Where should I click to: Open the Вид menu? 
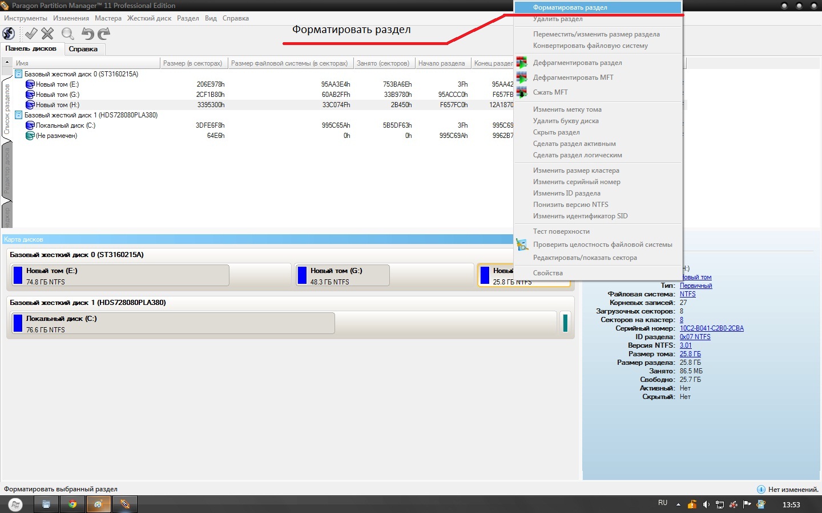211,18
